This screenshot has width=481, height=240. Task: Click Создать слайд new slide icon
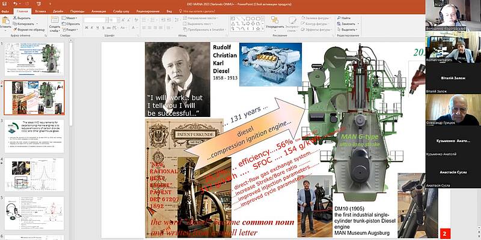(x=55, y=20)
